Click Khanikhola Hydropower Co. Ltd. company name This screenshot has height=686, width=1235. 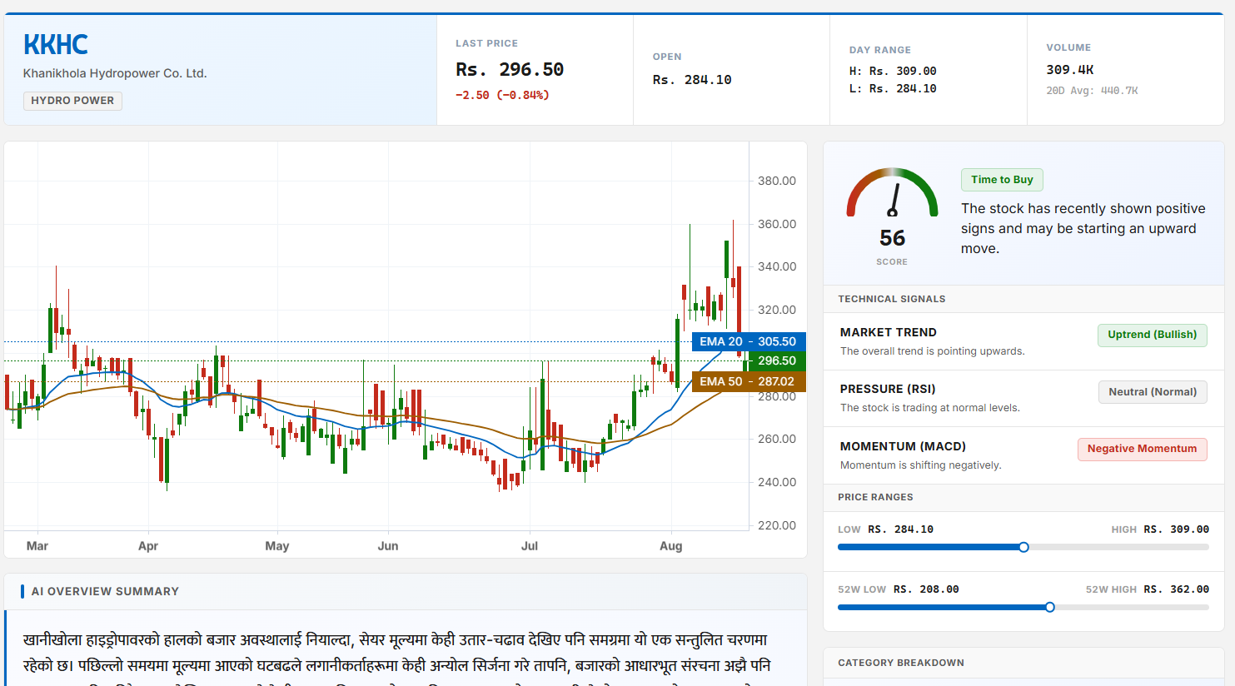click(x=115, y=73)
